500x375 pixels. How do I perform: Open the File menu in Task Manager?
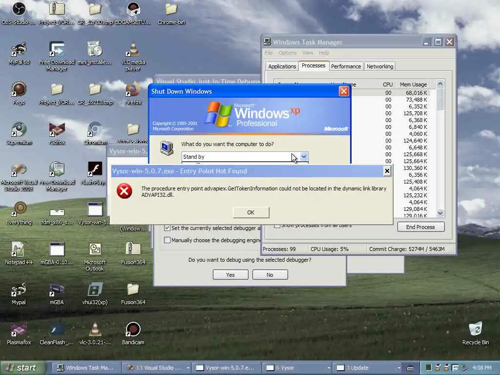point(269,53)
